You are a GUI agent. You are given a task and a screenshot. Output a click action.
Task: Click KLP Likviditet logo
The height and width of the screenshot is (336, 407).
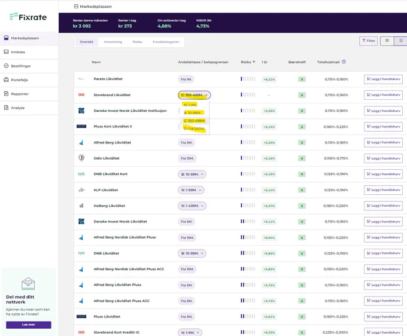[x=81, y=190]
